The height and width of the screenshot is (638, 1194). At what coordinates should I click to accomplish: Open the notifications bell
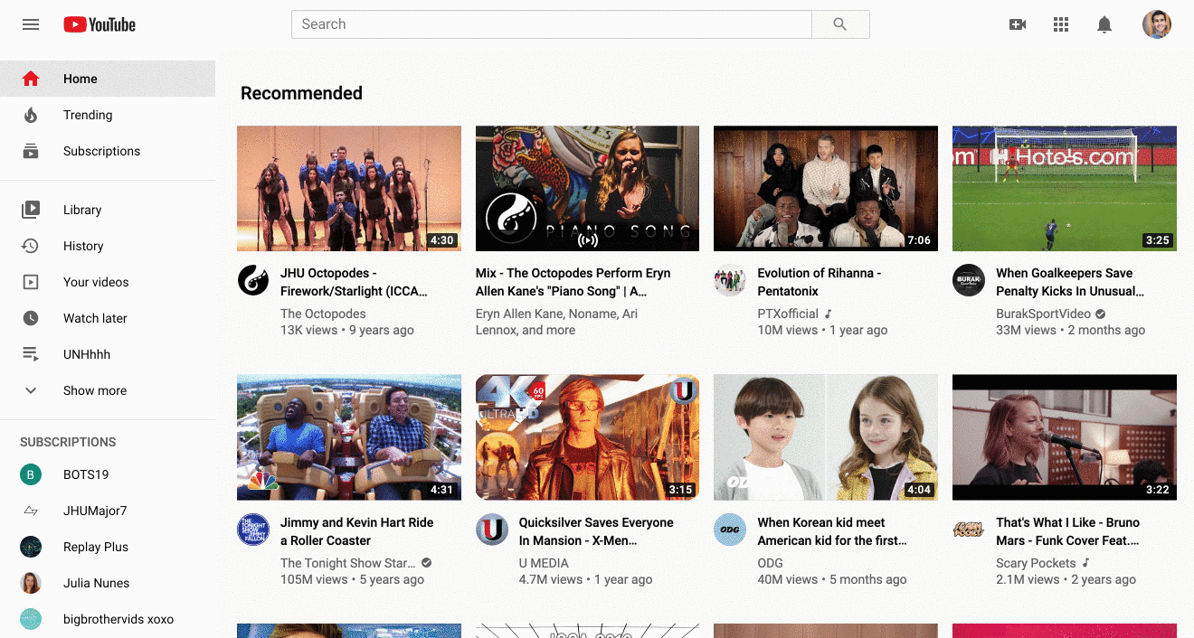click(x=1104, y=24)
